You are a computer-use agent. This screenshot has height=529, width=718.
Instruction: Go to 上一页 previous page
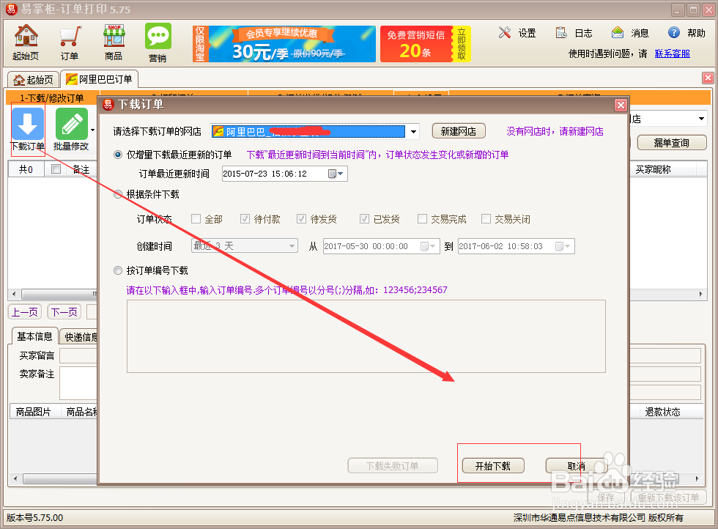coord(25,312)
